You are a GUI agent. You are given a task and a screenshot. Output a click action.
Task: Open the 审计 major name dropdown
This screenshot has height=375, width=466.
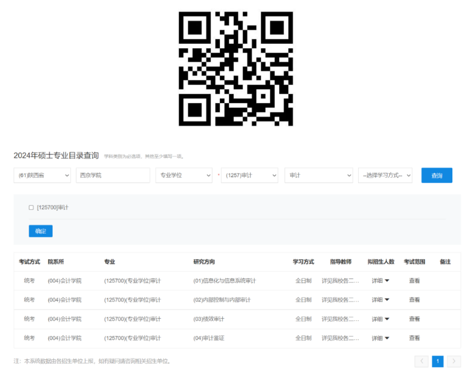(x=319, y=176)
